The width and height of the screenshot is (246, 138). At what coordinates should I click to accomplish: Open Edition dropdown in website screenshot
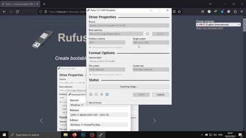pos(98,125)
